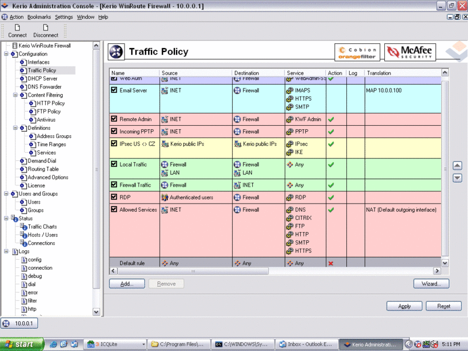Image resolution: width=468 pixels, height=351 pixels.
Task: Click the Traffic Policy header icon
Action: click(x=116, y=51)
